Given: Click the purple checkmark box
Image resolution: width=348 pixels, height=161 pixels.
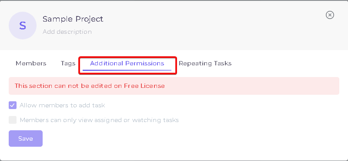Looking at the screenshot, I should (13, 105).
